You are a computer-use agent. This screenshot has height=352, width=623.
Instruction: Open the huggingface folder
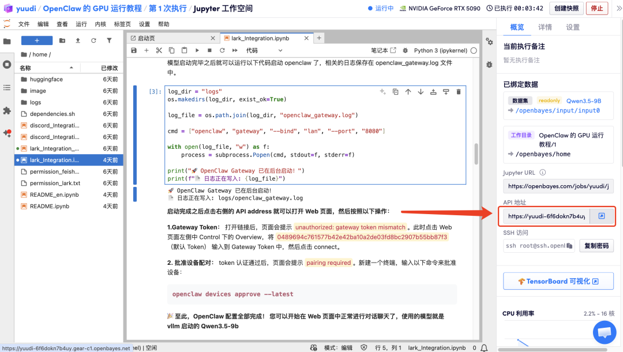click(69, 79)
